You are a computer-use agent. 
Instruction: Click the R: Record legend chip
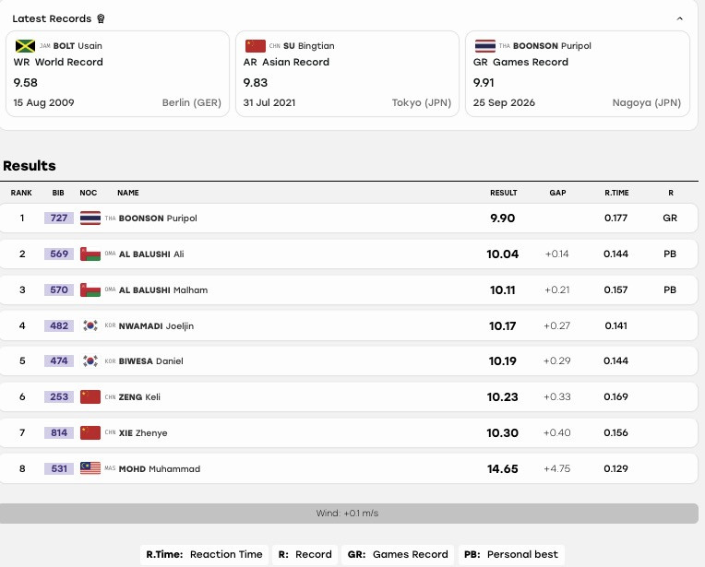coord(305,554)
